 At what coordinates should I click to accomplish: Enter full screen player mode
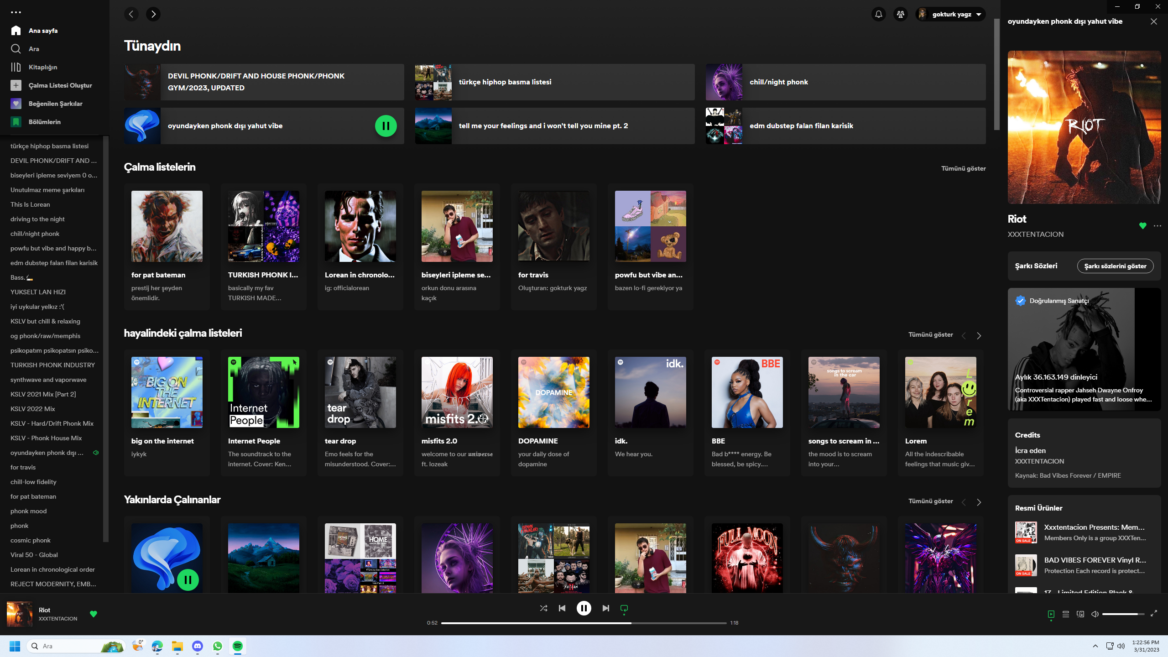pyautogui.click(x=1154, y=614)
